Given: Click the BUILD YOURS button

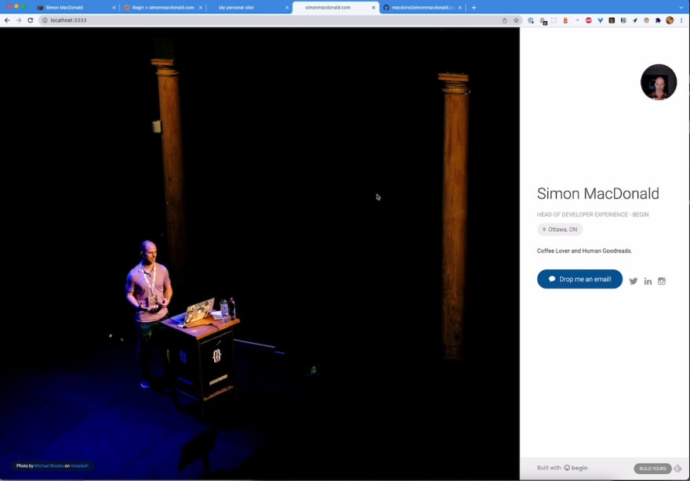Looking at the screenshot, I should (652, 468).
